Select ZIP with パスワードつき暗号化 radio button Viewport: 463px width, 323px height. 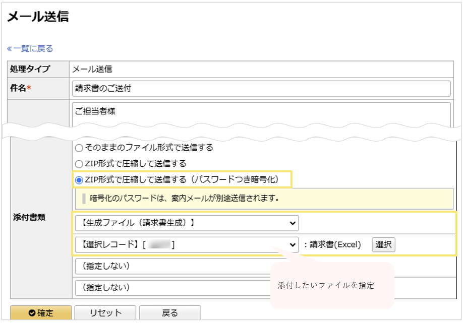(79, 179)
